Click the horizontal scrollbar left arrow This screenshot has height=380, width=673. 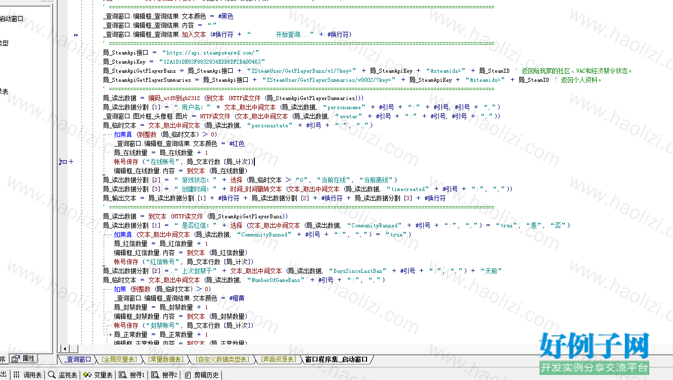point(64,349)
